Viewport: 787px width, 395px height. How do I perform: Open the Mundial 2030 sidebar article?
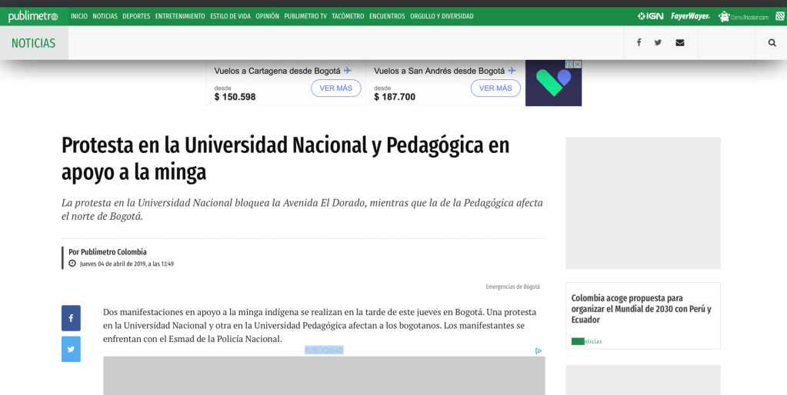click(x=641, y=308)
